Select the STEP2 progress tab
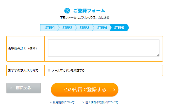The height and width of the screenshot is (109, 172). click(x=67, y=28)
